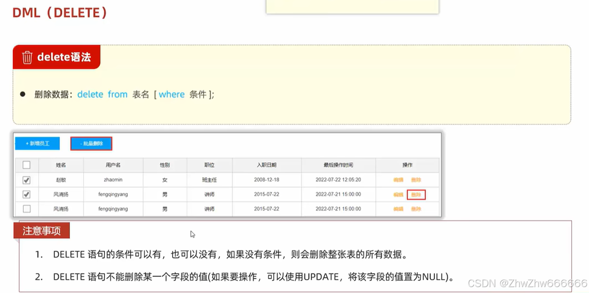Click the 最后操作时间 column header
This screenshot has width=589, height=293.
pos(338,165)
